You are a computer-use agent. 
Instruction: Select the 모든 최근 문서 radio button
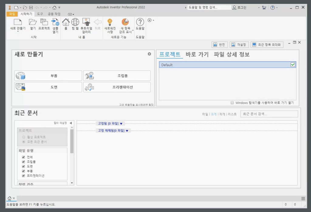click(x=24, y=142)
